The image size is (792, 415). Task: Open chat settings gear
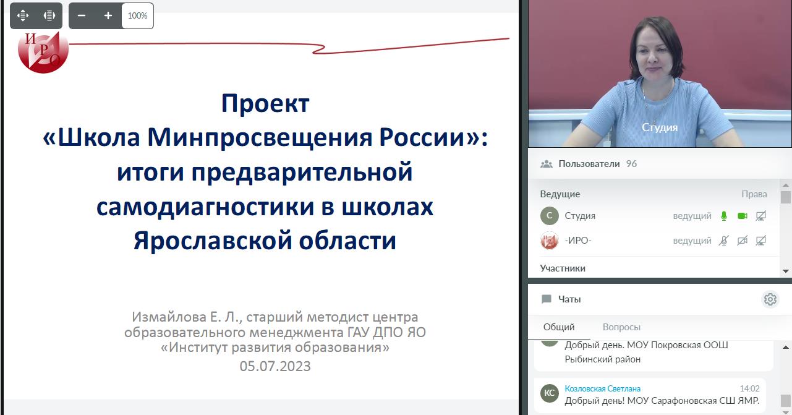[x=770, y=299]
